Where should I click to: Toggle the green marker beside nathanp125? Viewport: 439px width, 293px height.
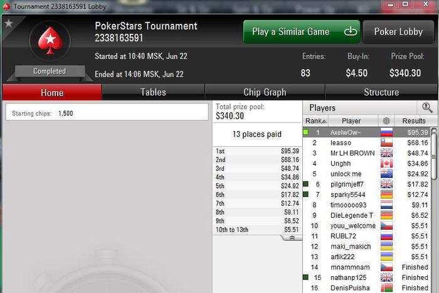coord(306,277)
